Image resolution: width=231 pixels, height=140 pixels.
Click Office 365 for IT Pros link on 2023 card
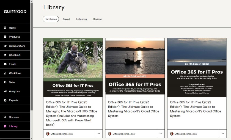[x=123, y=134]
